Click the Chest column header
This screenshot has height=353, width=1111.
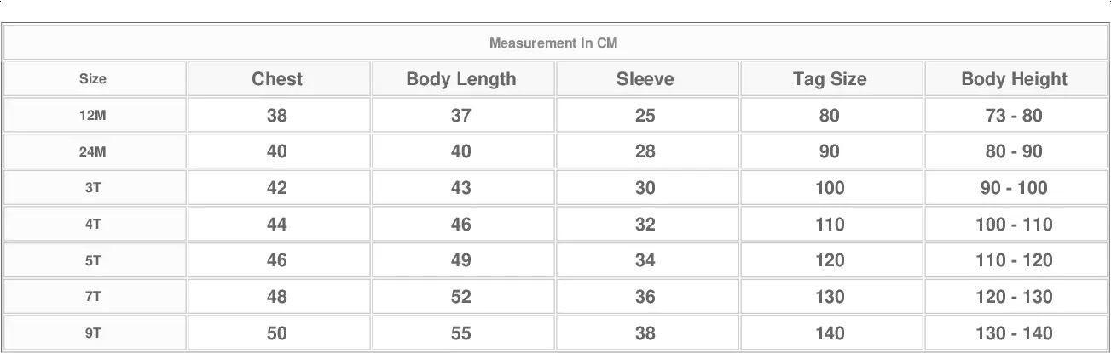pos(277,79)
